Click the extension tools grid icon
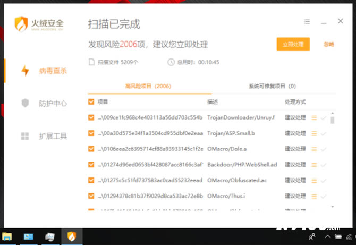This screenshot has height=246, width=356. 25,136
